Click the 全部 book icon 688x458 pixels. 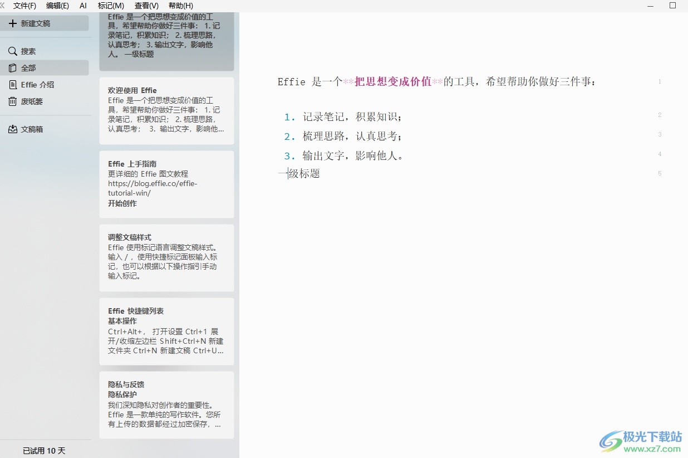pyautogui.click(x=12, y=68)
